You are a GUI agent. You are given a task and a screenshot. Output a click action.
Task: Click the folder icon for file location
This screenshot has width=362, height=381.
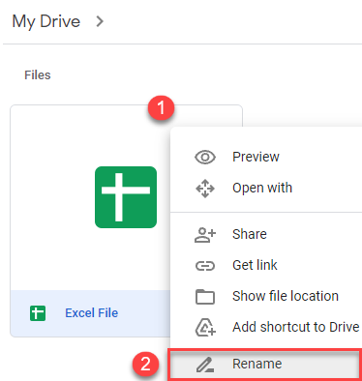(x=205, y=297)
